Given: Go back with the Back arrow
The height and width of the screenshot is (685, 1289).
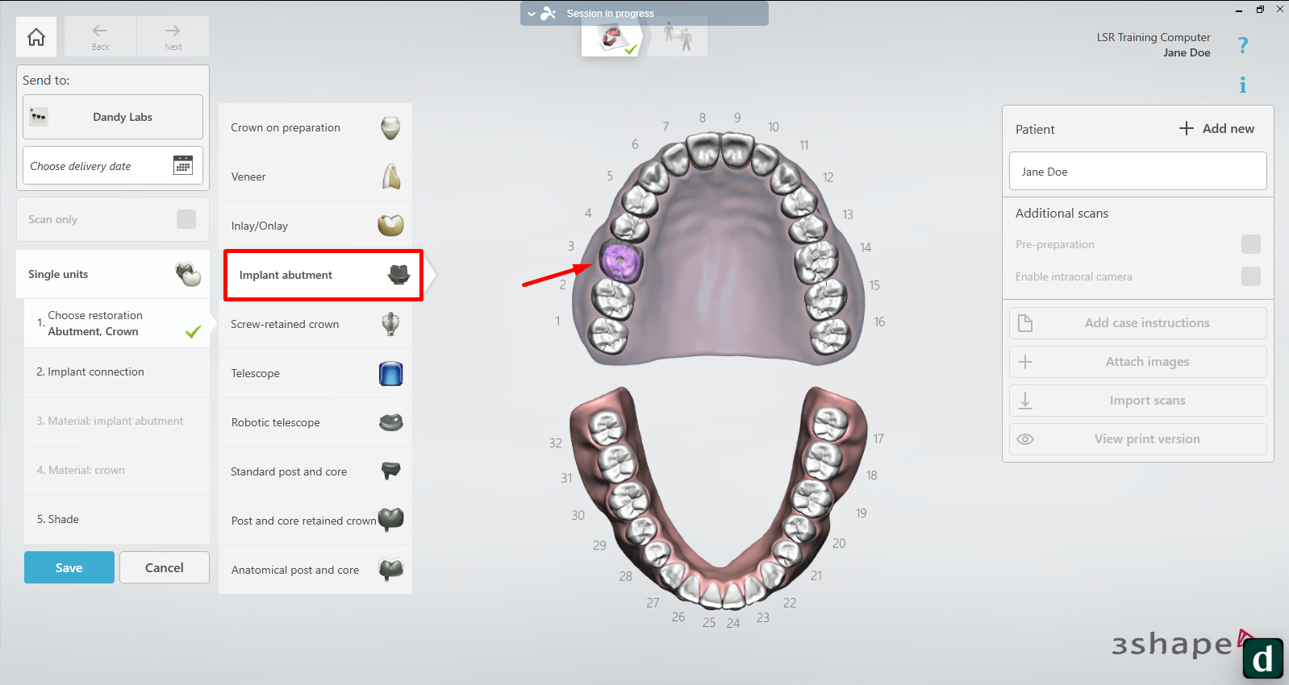Looking at the screenshot, I should click(x=100, y=36).
